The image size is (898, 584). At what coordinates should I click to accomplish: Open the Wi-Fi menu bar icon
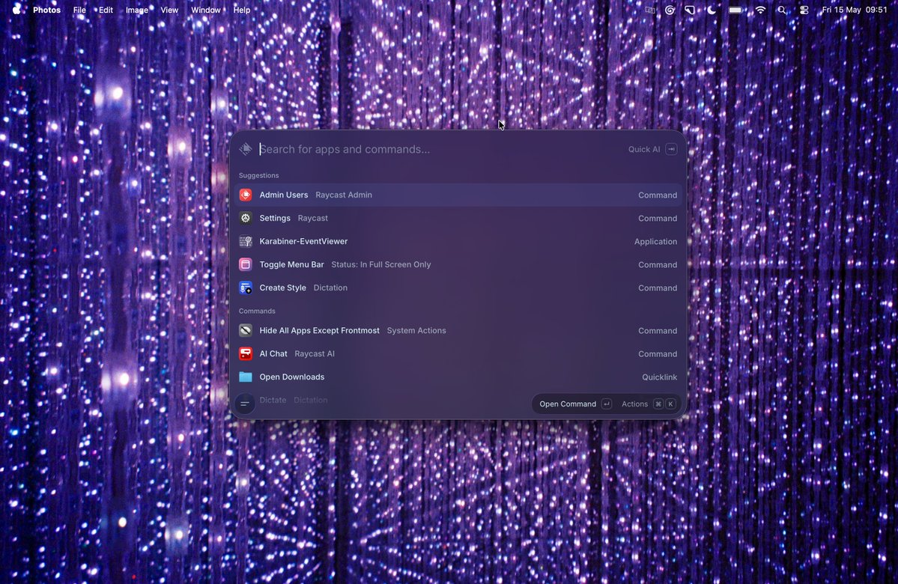click(760, 10)
